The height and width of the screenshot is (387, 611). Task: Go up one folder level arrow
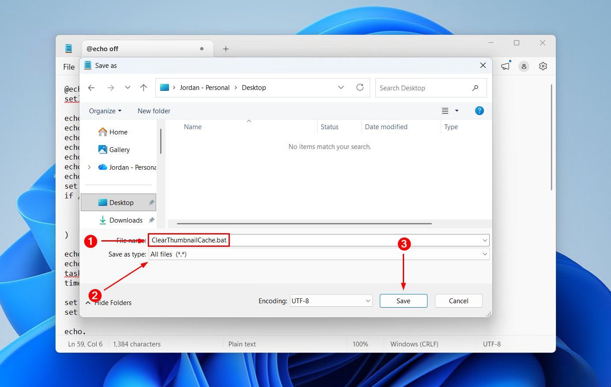pos(143,88)
